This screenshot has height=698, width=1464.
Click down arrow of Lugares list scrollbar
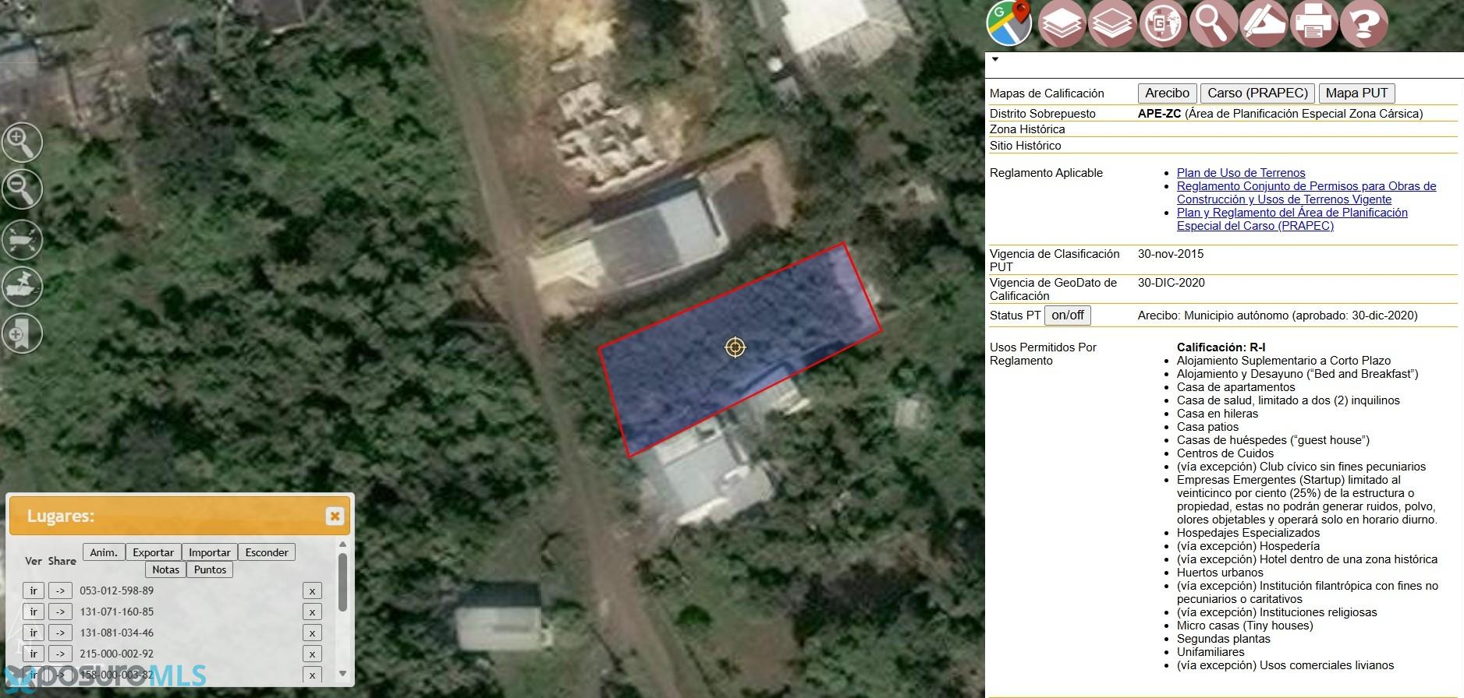(x=342, y=673)
